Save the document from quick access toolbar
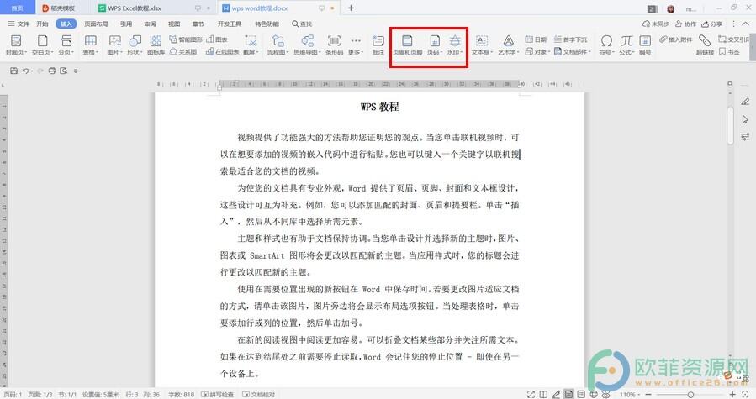Viewport: 756px width, 399px height. coord(13,71)
